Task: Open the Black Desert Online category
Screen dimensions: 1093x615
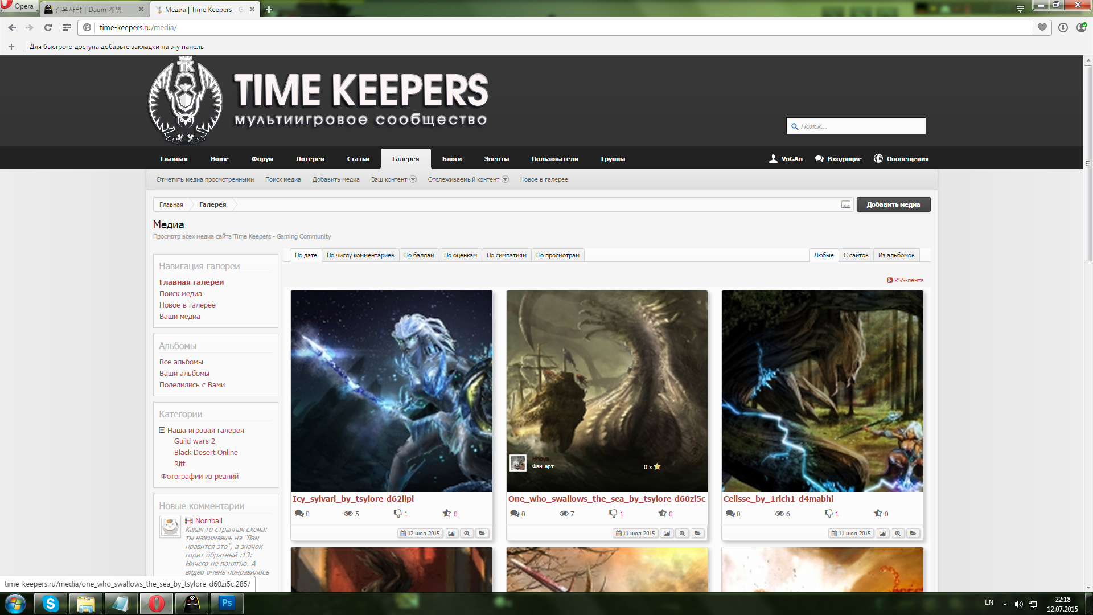Action: click(206, 453)
